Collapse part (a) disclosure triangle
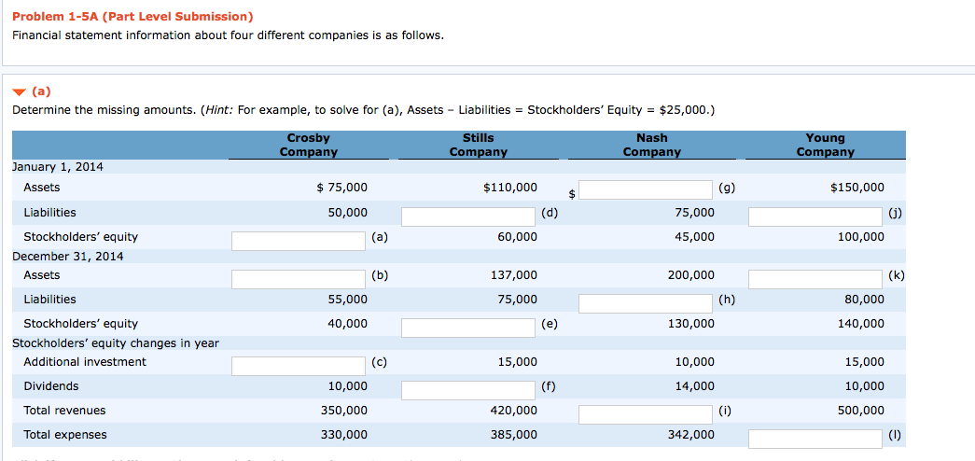 [x=20, y=92]
